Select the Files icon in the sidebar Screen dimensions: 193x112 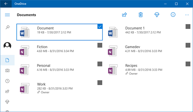click(x=7, y=60)
